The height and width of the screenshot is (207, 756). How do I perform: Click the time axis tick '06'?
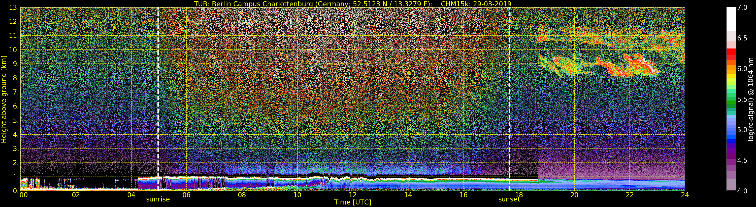point(186,195)
